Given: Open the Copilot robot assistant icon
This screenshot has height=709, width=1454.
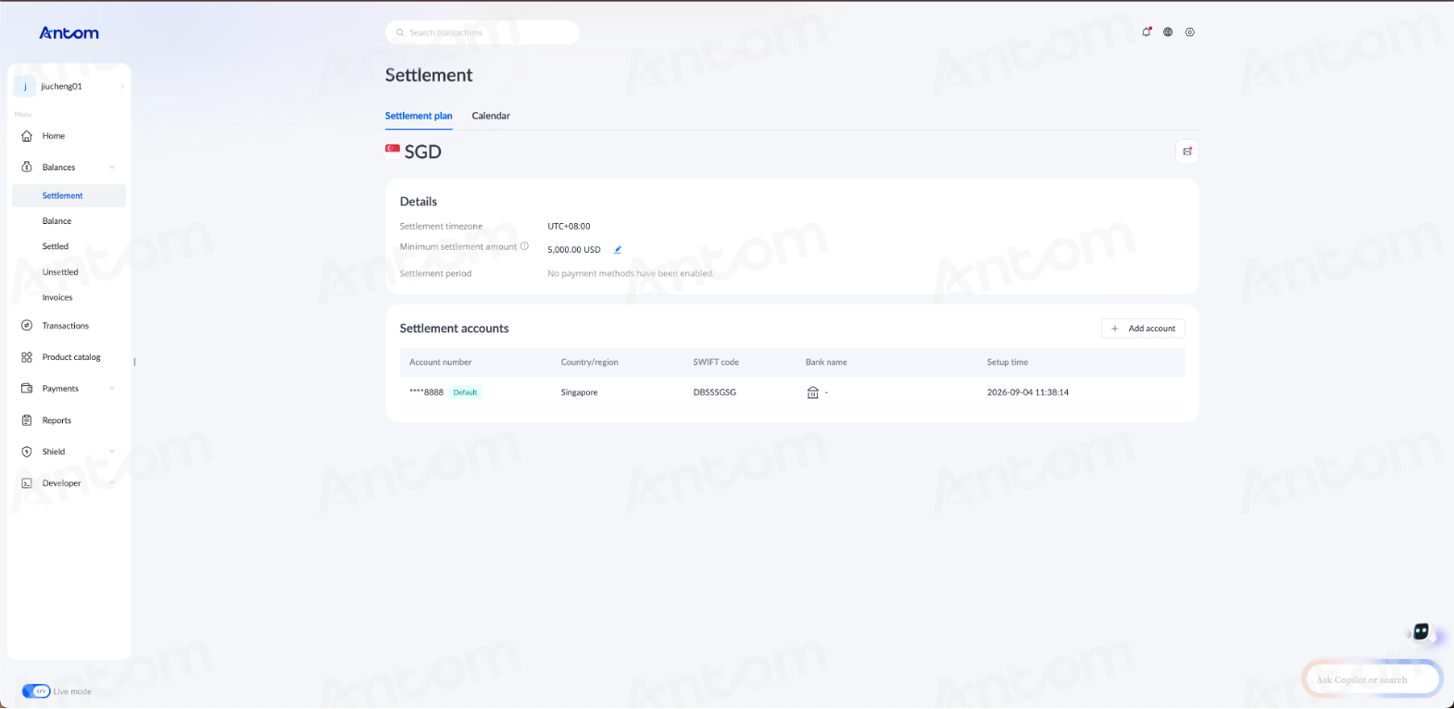Looking at the screenshot, I should tap(1421, 632).
